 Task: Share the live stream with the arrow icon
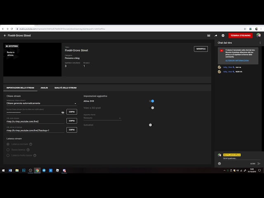tap(216, 35)
